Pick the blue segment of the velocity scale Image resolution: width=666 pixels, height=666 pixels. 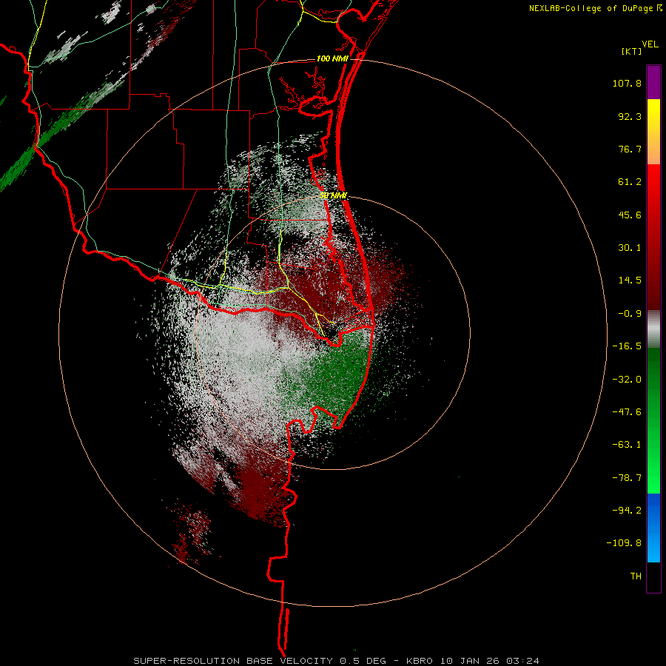tap(653, 528)
